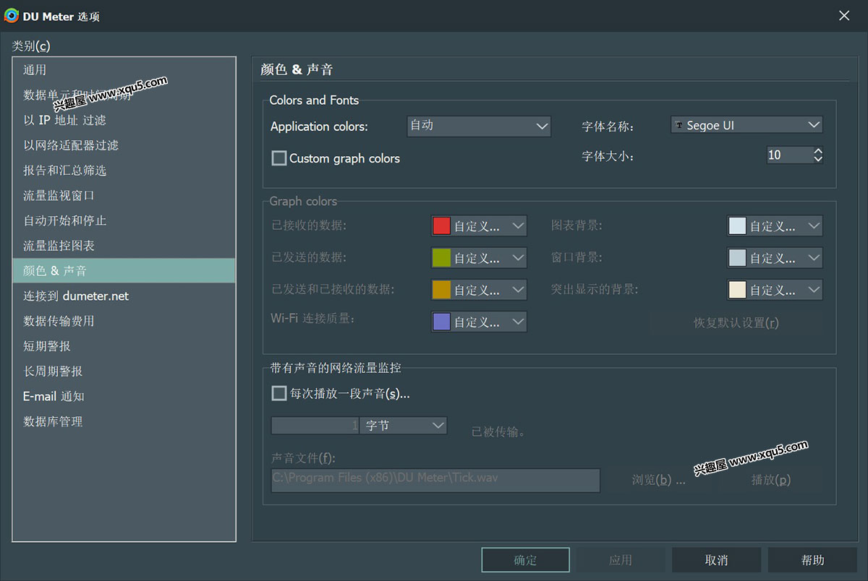Open the 窗口背景 color dropdown
This screenshot has height=581, width=868.
pos(775,257)
